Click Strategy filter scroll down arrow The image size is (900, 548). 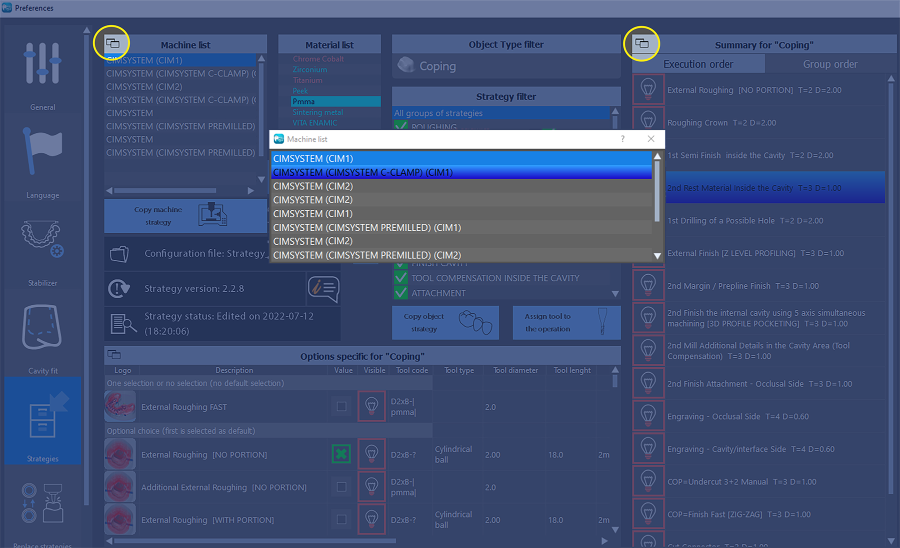615,294
